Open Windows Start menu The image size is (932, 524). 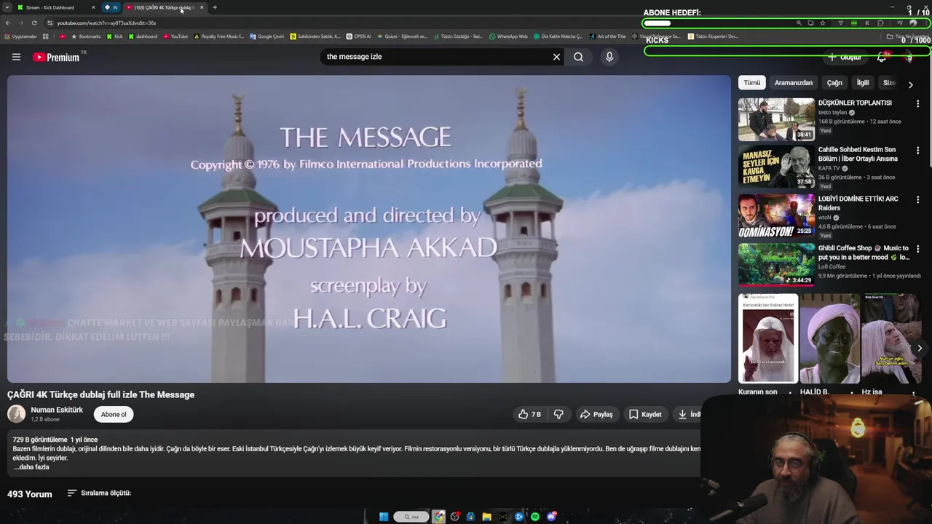(384, 517)
